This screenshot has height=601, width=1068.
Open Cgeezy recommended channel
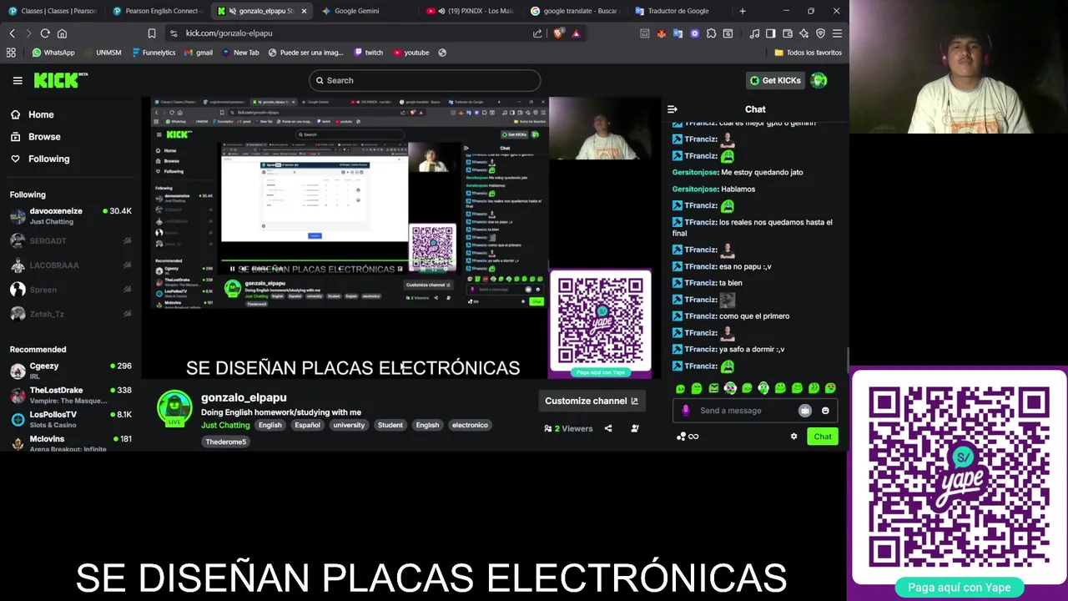pos(71,371)
